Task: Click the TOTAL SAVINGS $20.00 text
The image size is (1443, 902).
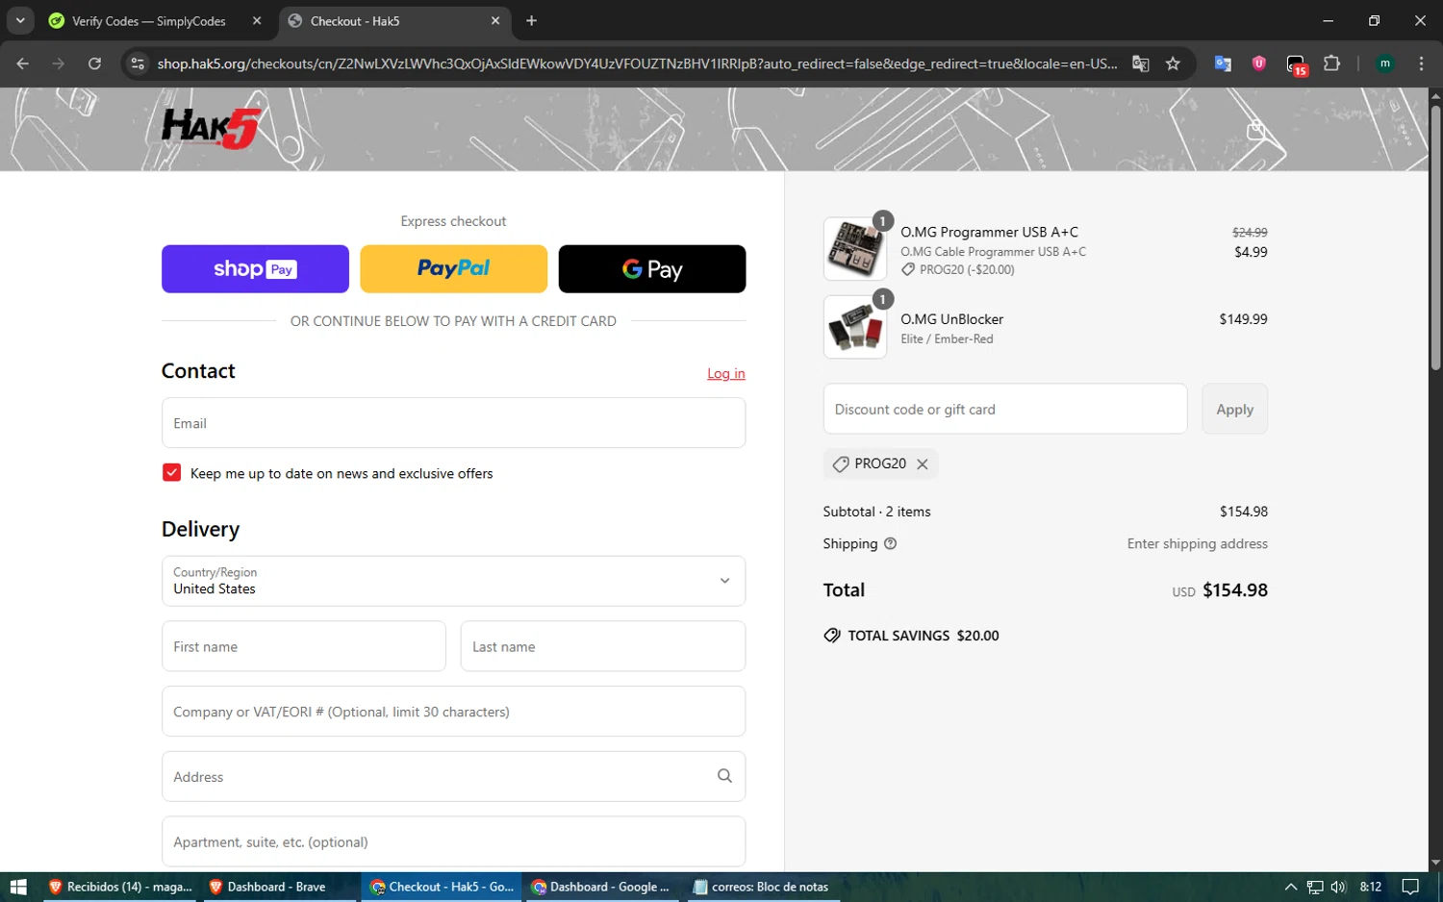Action: point(912,636)
